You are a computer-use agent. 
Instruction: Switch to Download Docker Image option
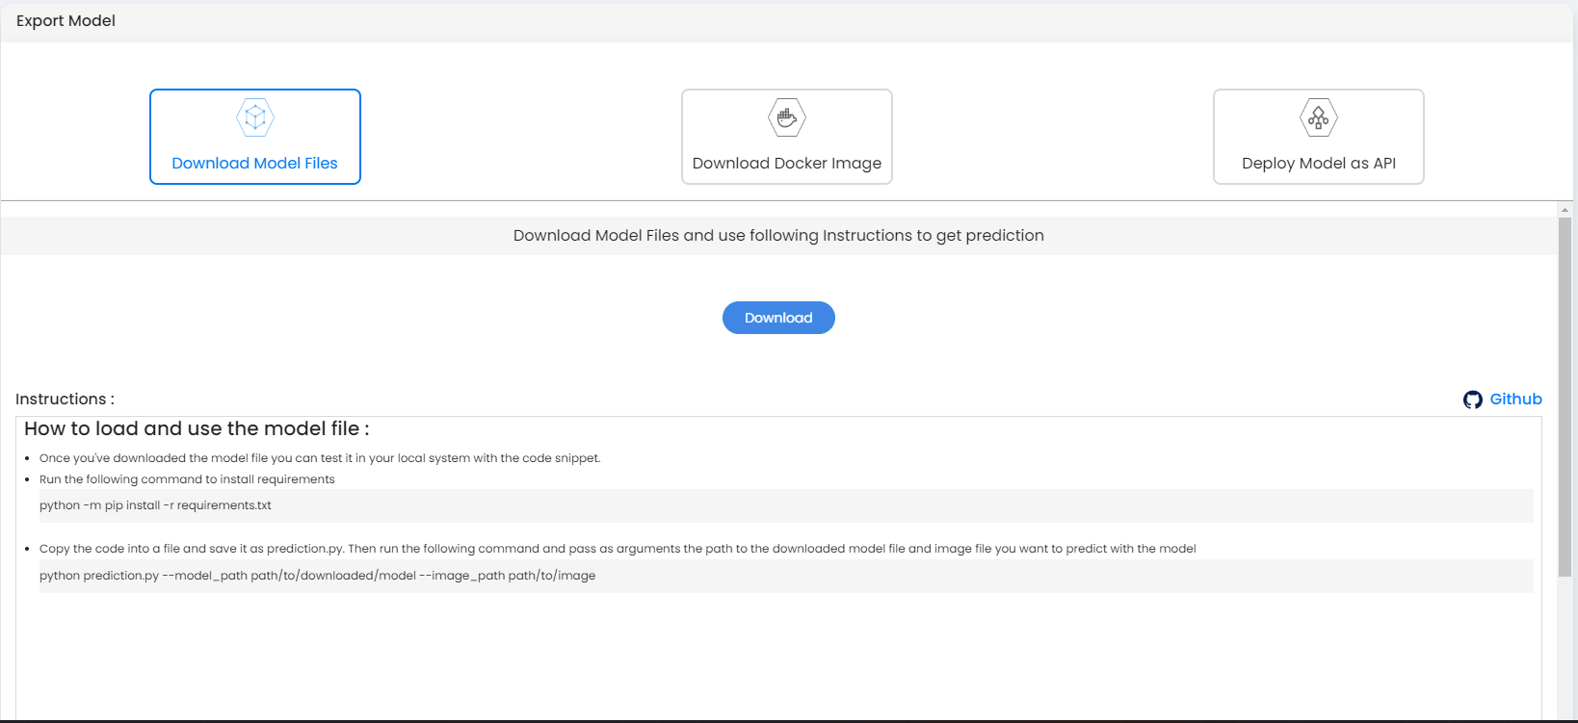787,137
